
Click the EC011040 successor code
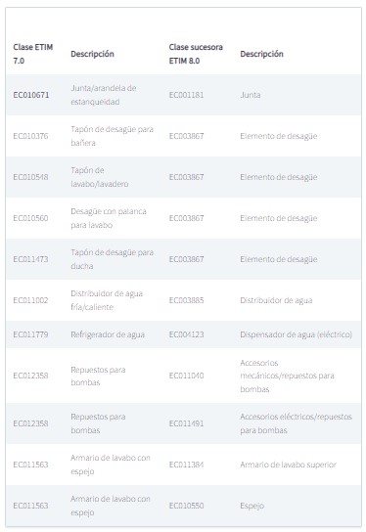(186, 376)
